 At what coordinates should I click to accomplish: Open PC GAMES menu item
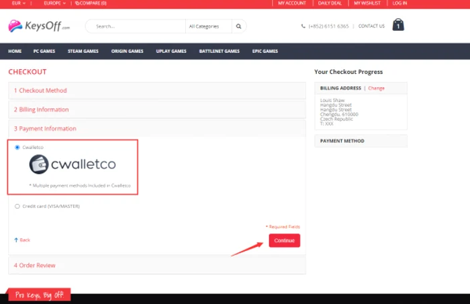point(44,51)
